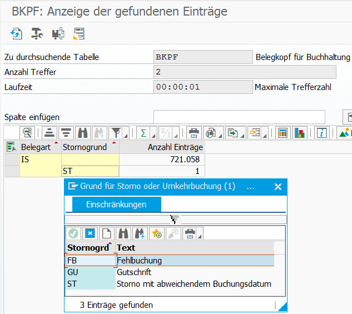352x314 pixels.
Task: Click the refresh icon in the top toolbar
Action: pos(16,34)
